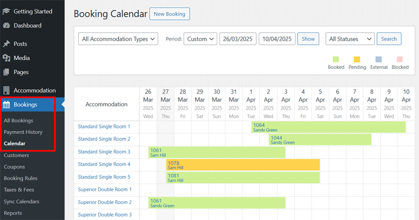Open Pages menu item
419x220 pixels.
21,72
